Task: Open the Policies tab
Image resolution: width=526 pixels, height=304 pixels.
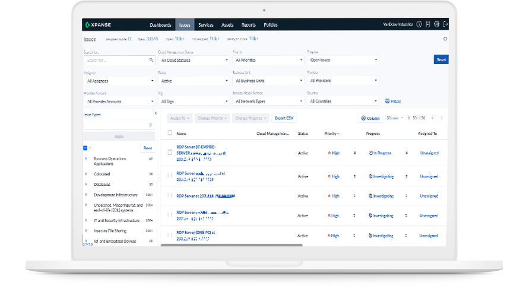Action: 270,25
